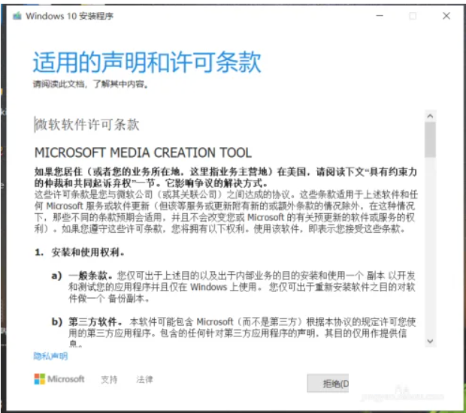Click the 安装和使用权利 section heading
Screen dimensions: 466x413
pyautogui.click(x=88, y=252)
